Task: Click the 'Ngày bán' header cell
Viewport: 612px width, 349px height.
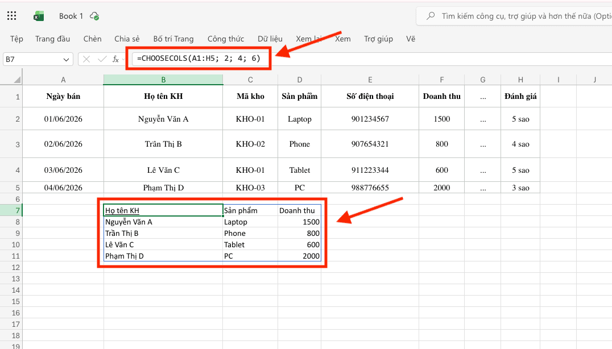Action: coord(63,96)
